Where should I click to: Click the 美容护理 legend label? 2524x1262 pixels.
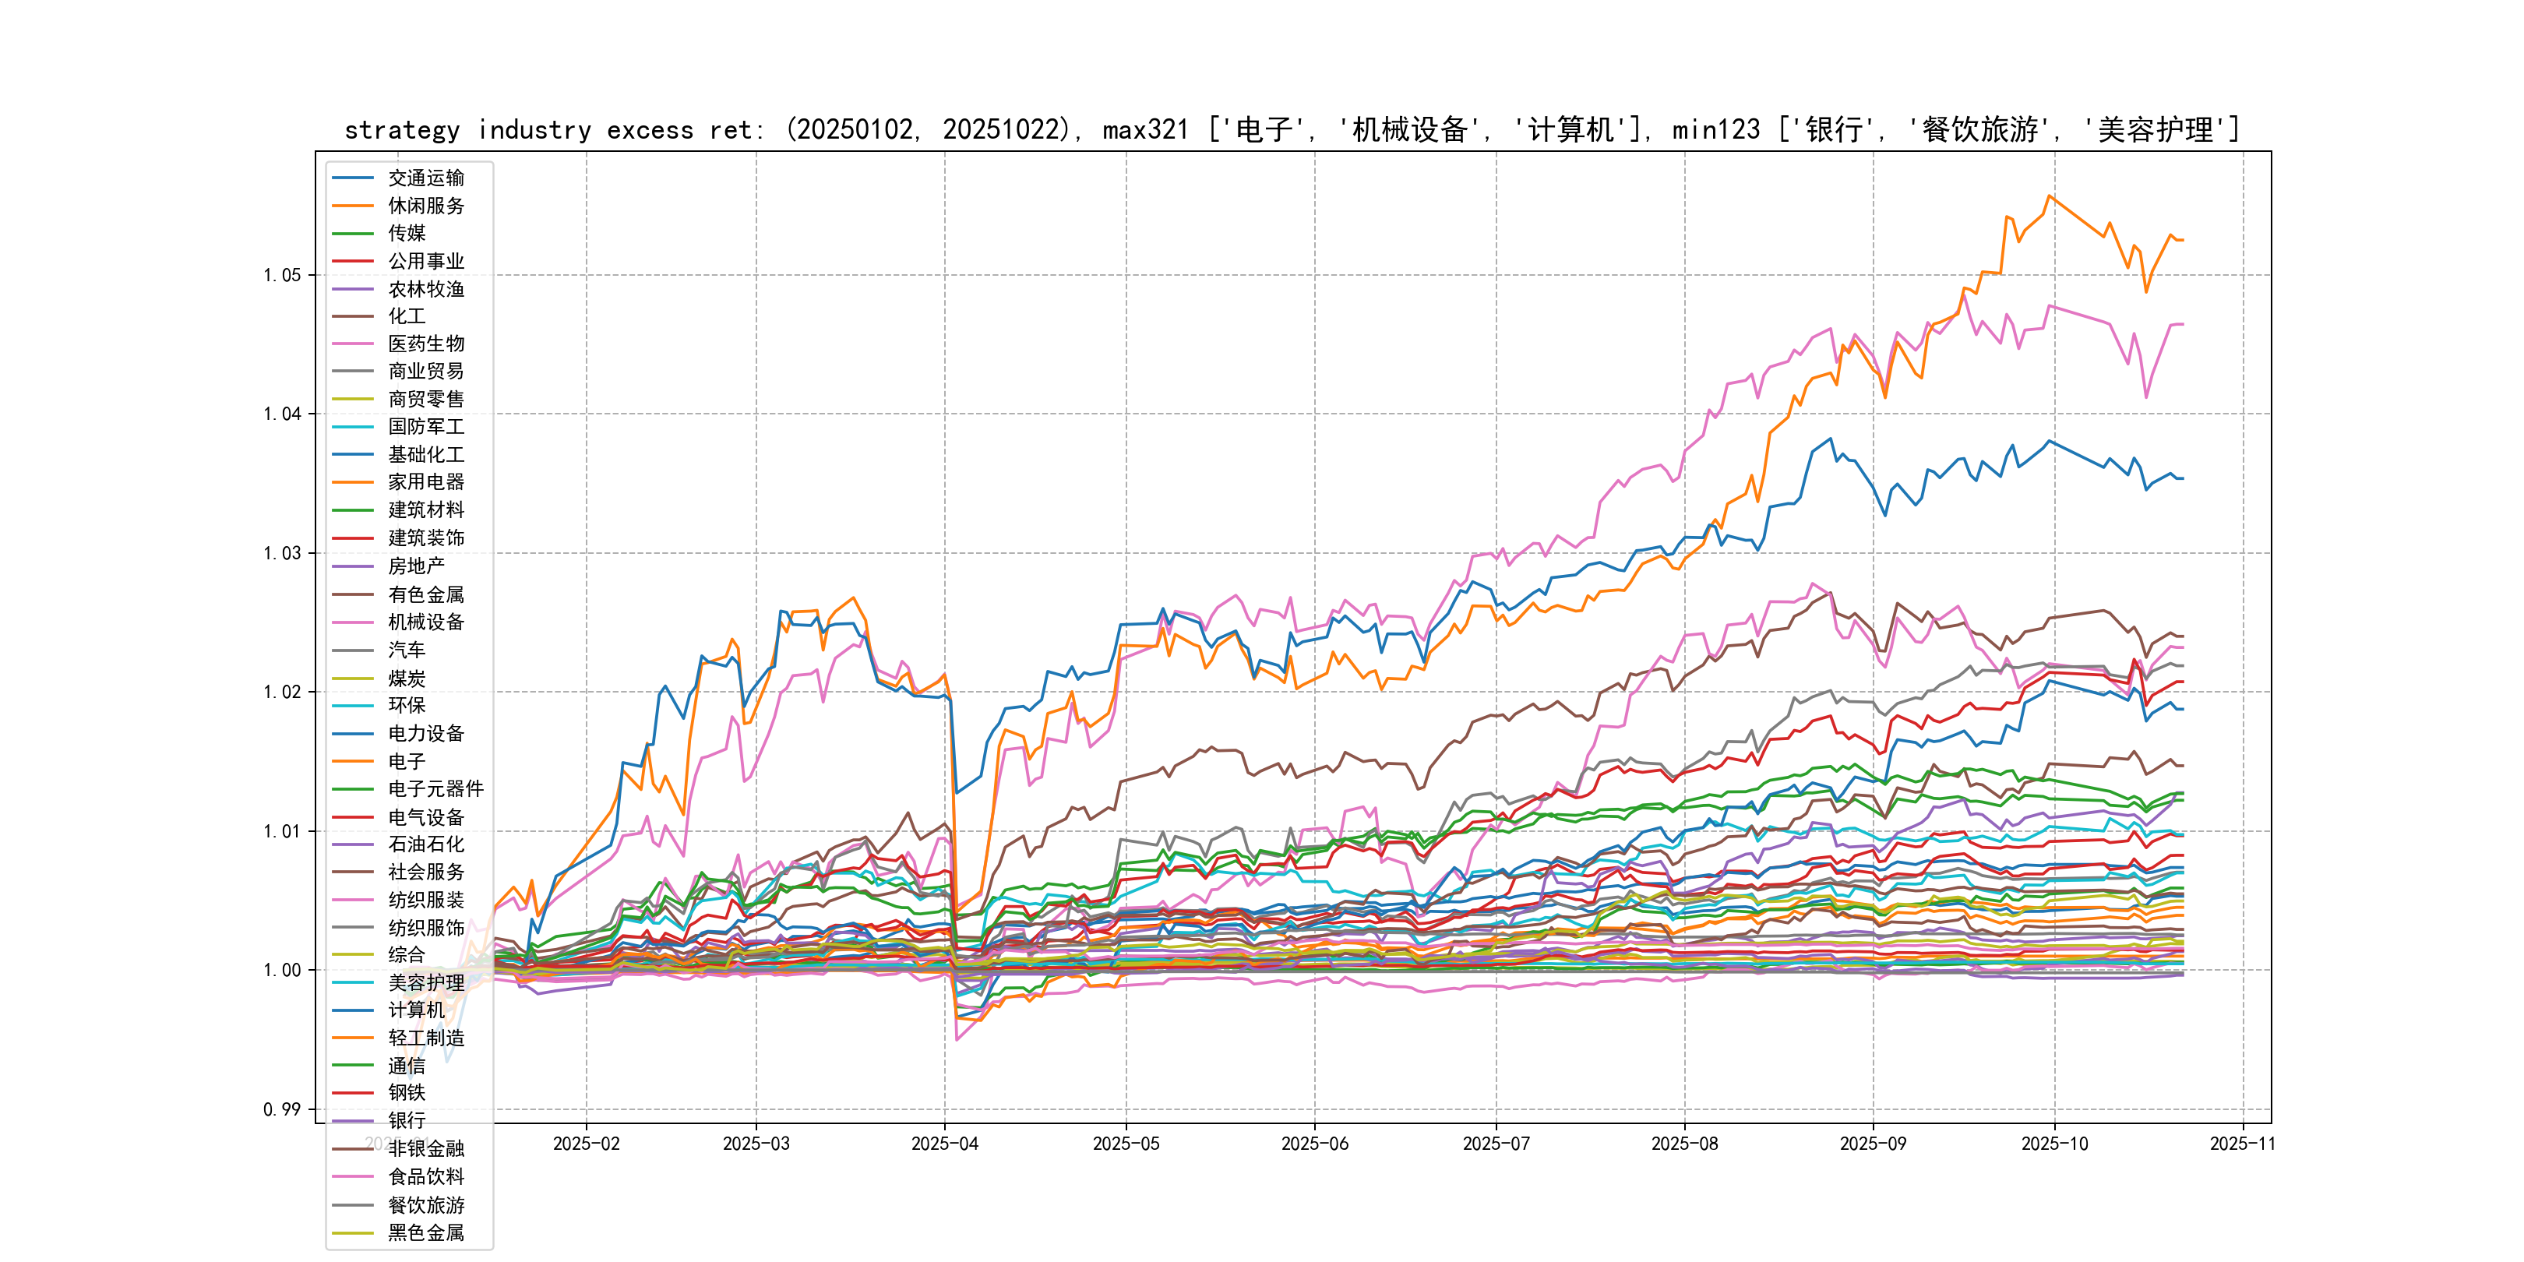426,983
